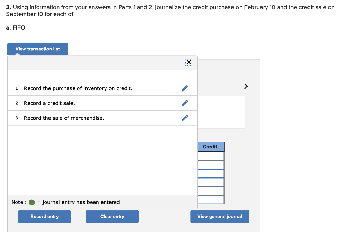Select transaction 1: purchase of inventory on credit
Viewport: 357px width, 234px height.
78,88
